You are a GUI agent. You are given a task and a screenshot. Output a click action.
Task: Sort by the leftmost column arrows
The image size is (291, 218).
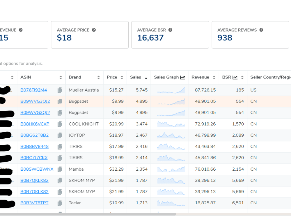(x=12, y=78)
